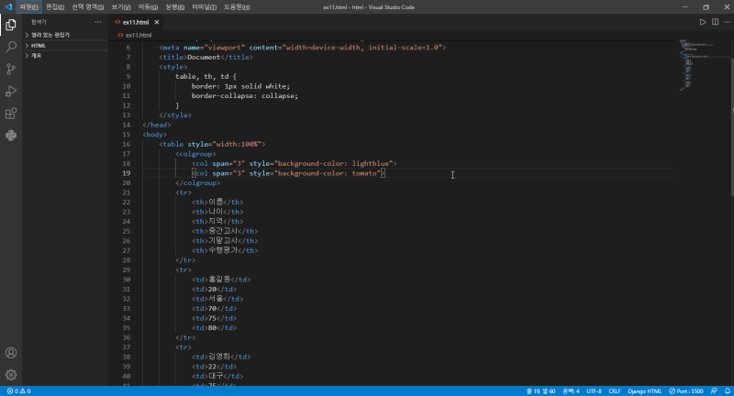The height and width of the screenshot is (396, 734).
Task: Click the <td>김영희</td> line
Action: pos(221,357)
